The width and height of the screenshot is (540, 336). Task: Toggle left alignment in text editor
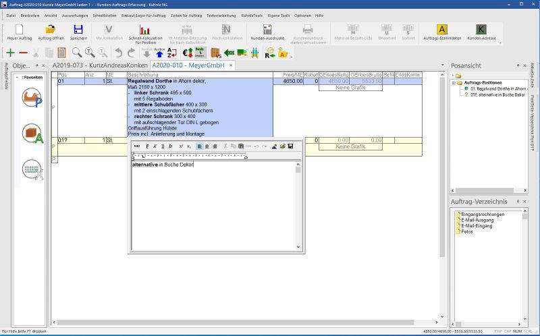click(x=200, y=146)
